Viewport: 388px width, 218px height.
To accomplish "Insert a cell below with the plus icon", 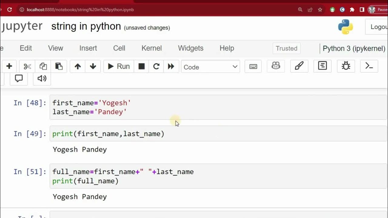I will coord(9,66).
